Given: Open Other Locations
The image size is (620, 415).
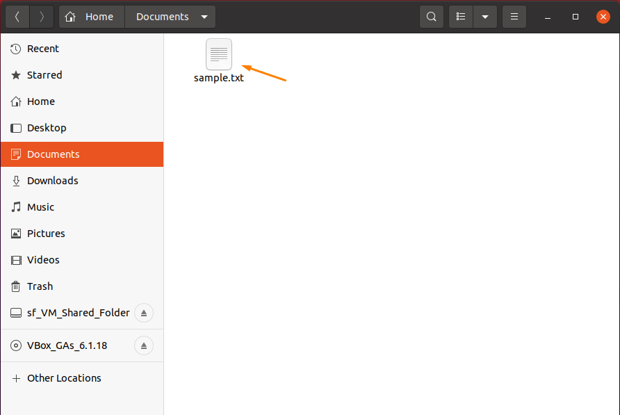Looking at the screenshot, I should point(82,378).
